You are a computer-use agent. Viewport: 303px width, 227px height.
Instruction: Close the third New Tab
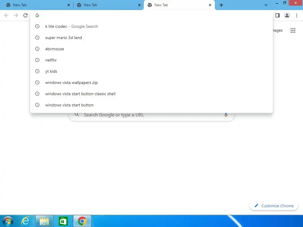210,5
